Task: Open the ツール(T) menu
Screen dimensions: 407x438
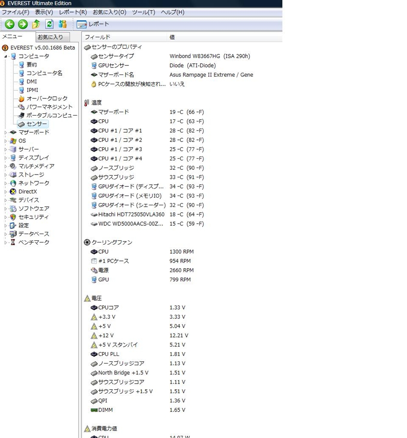Action: [x=144, y=12]
